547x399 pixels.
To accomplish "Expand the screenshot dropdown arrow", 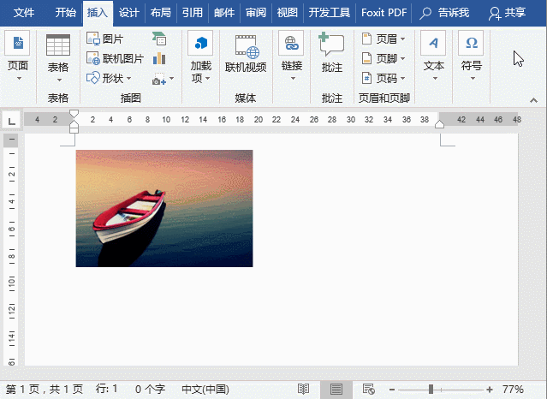I will click(172, 79).
